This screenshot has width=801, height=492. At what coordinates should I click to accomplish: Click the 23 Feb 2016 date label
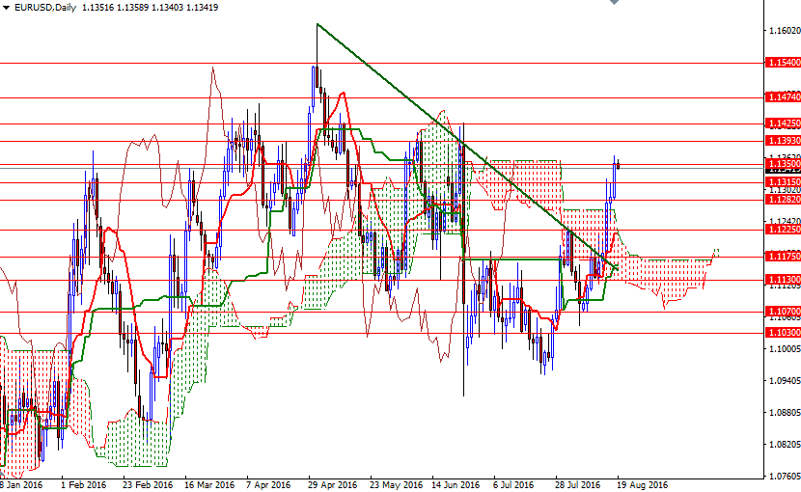(148, 485)
